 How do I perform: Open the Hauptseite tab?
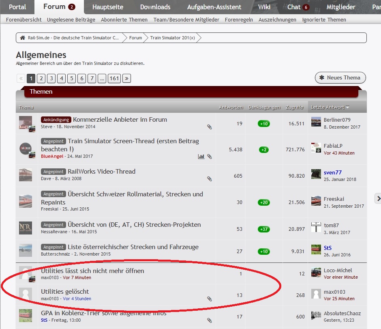pos(108,7)
